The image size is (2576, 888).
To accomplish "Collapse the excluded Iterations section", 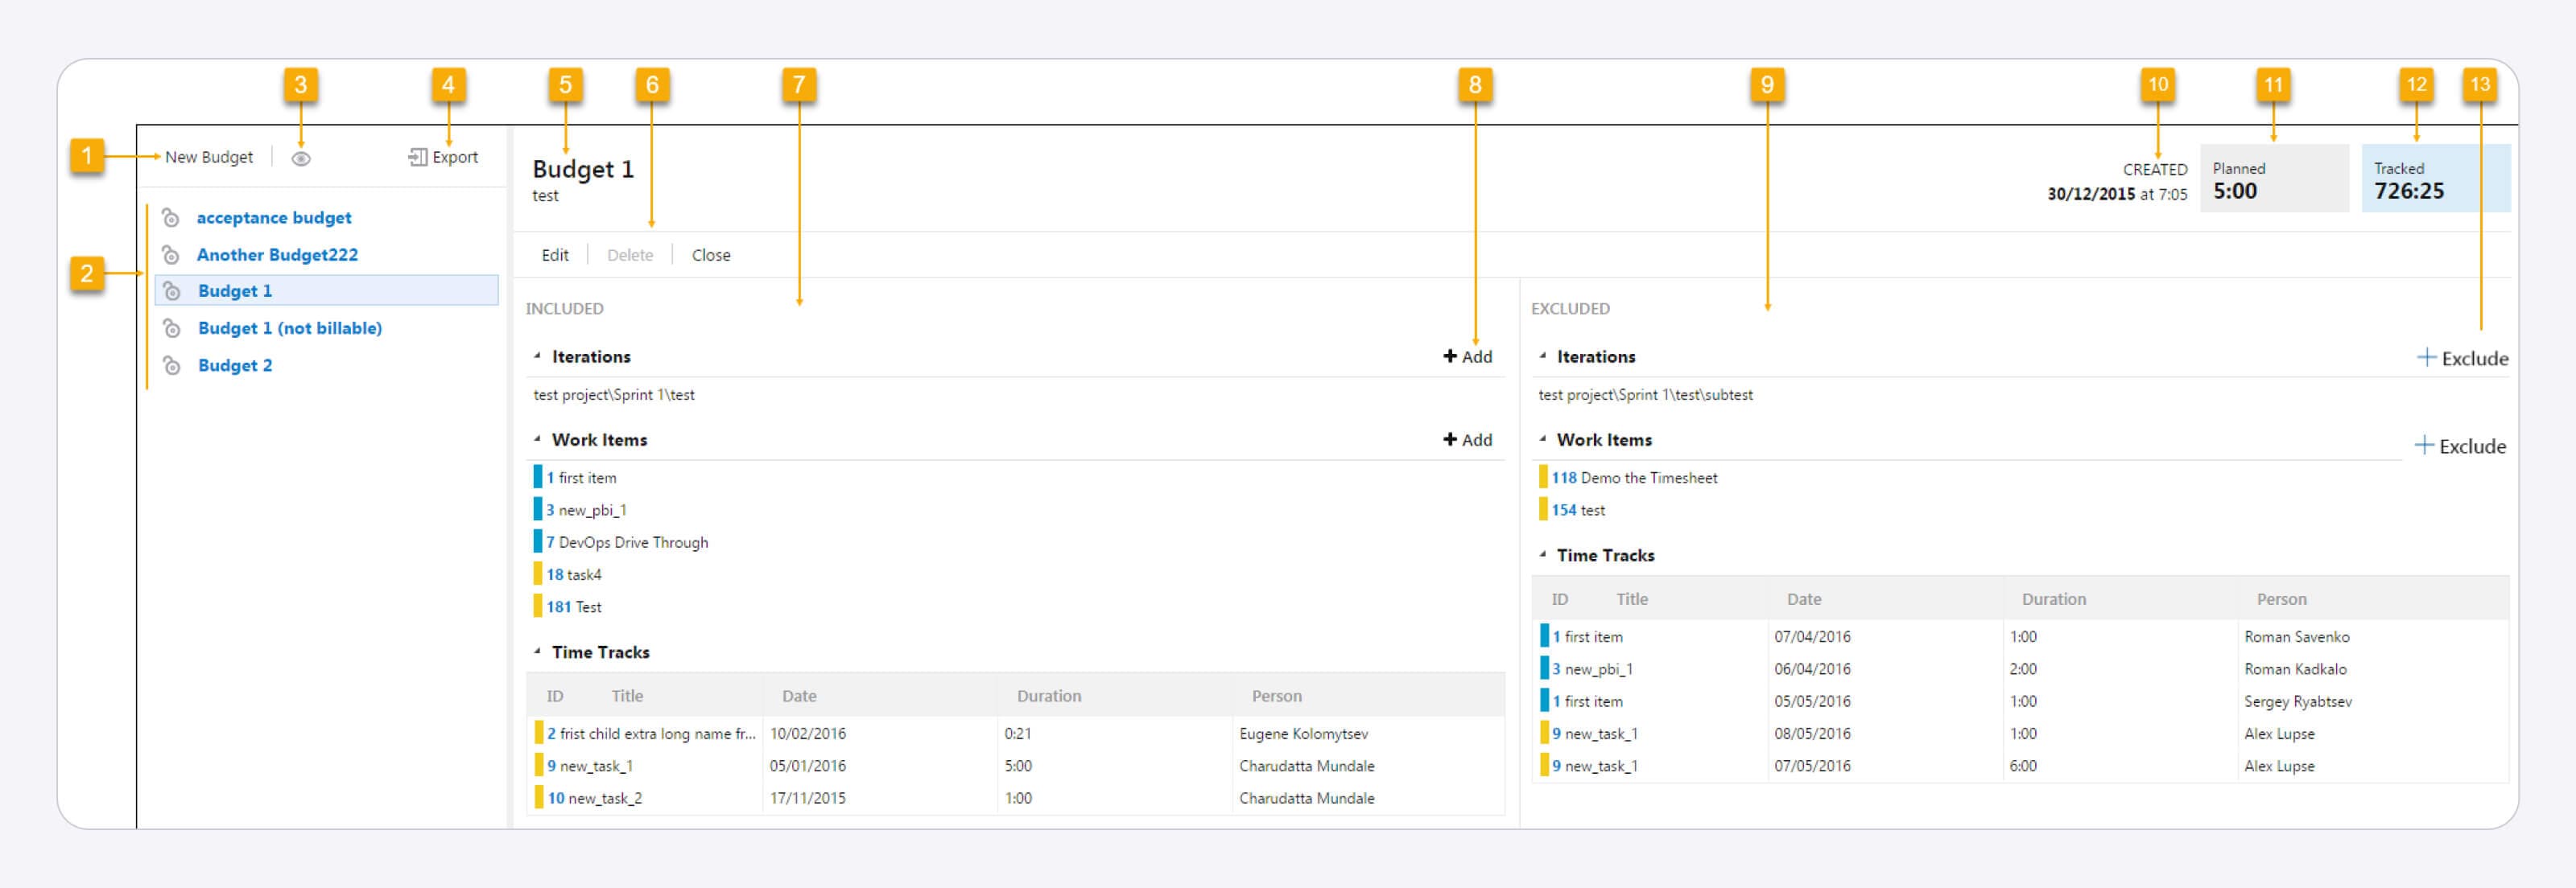I will pos(1542,356).
